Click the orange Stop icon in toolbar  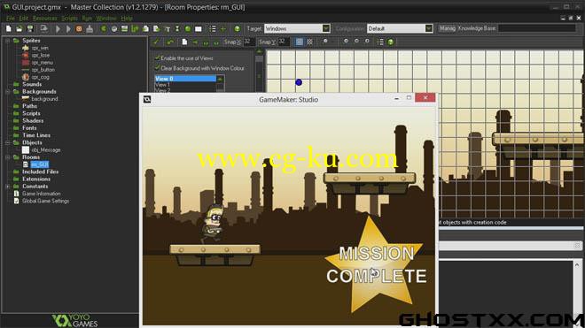pyautogui.click(x=79, y=28)
